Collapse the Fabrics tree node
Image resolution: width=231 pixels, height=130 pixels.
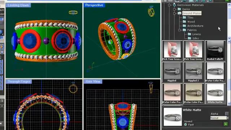tap(179, 30)
